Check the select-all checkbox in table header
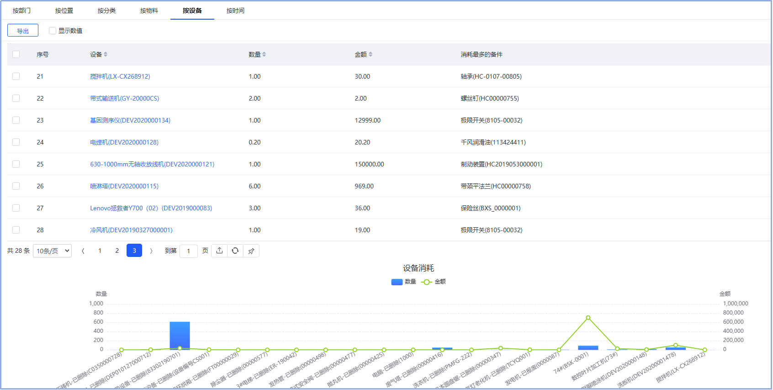773x390 pixels. coord(16,54)
